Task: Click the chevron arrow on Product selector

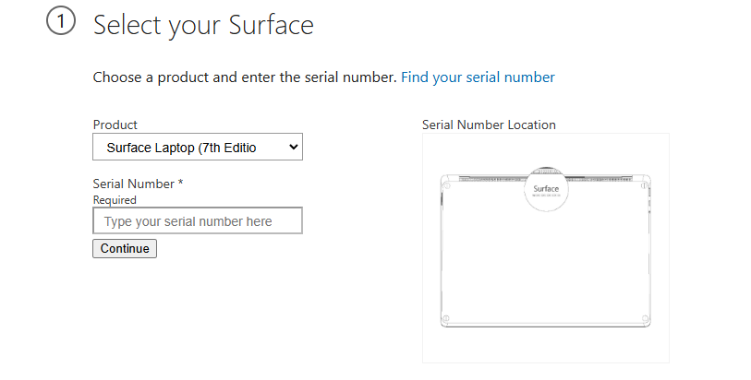Action: (294, 148)
